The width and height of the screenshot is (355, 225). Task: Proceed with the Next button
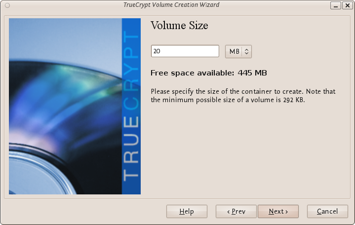(x=278, y=211)
